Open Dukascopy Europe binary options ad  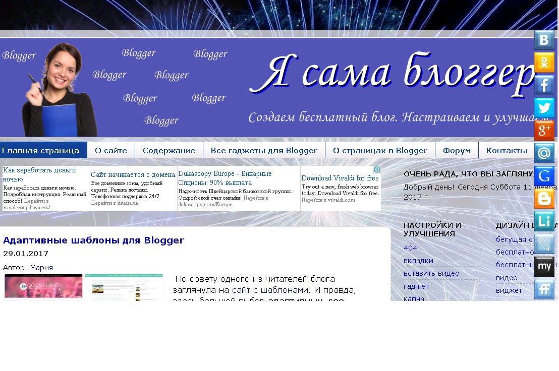[225, 178]
